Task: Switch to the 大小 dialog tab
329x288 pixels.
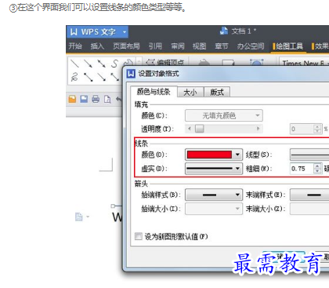Action: coord(190,92)
